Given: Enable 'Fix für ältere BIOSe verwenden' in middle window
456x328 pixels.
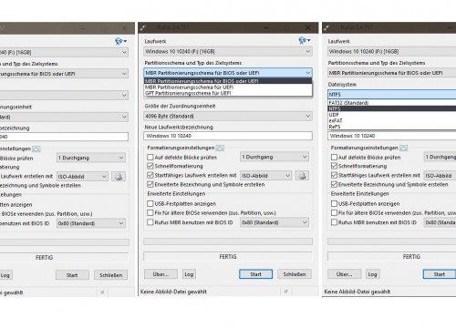Looking at the screenshot, I should [150, 212].
